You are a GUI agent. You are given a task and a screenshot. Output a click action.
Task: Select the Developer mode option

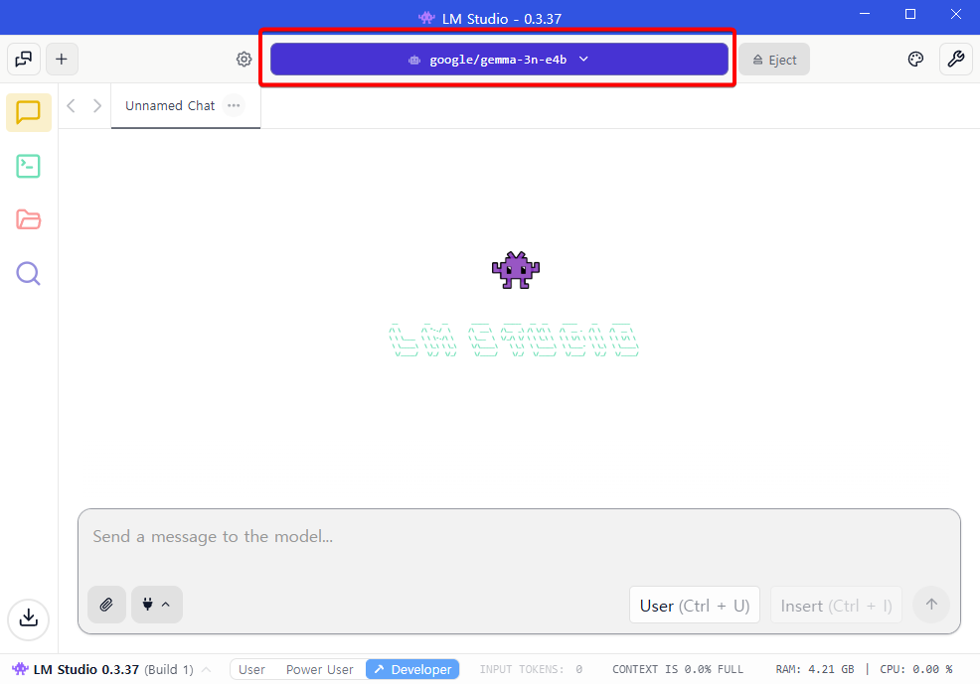(412, 669)
